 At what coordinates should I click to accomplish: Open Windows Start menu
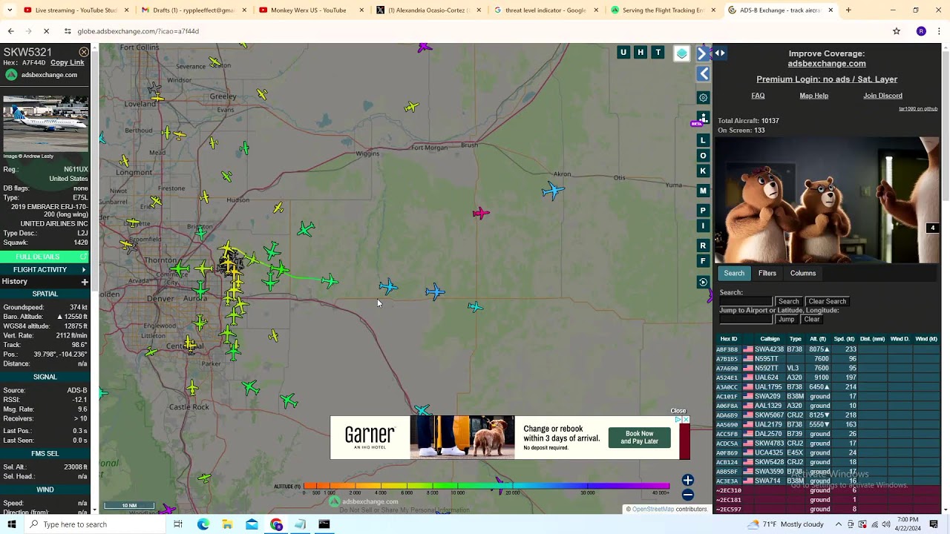pos(11,524)
